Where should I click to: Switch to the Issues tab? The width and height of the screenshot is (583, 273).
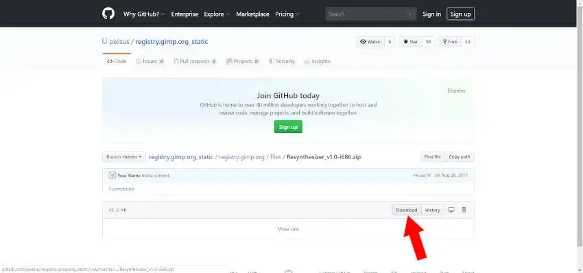tap(150, 61)
